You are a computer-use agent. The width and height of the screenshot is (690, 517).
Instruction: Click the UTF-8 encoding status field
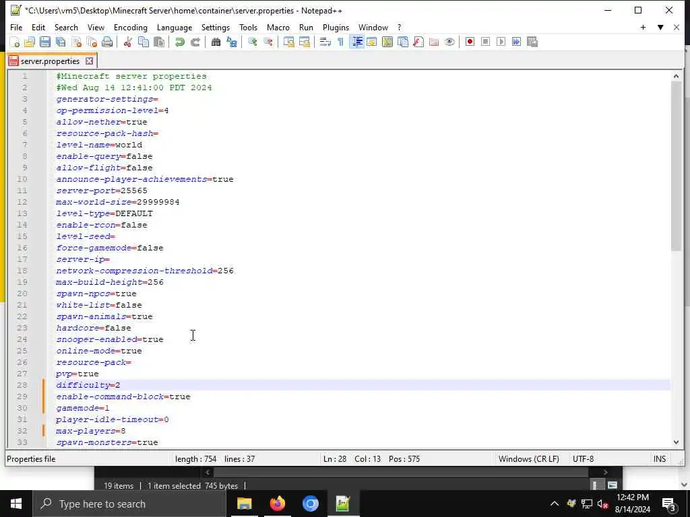[583, 459]
